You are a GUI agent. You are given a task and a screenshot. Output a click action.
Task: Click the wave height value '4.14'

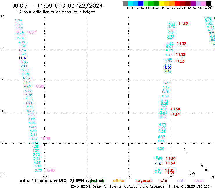[169, 55]
